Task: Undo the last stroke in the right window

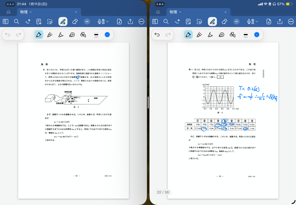Action: tap(157, 35)
